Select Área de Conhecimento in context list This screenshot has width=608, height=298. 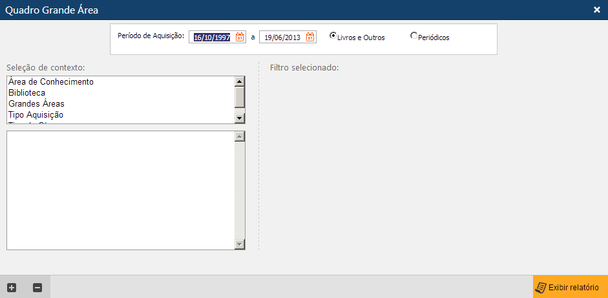point(51,82)
